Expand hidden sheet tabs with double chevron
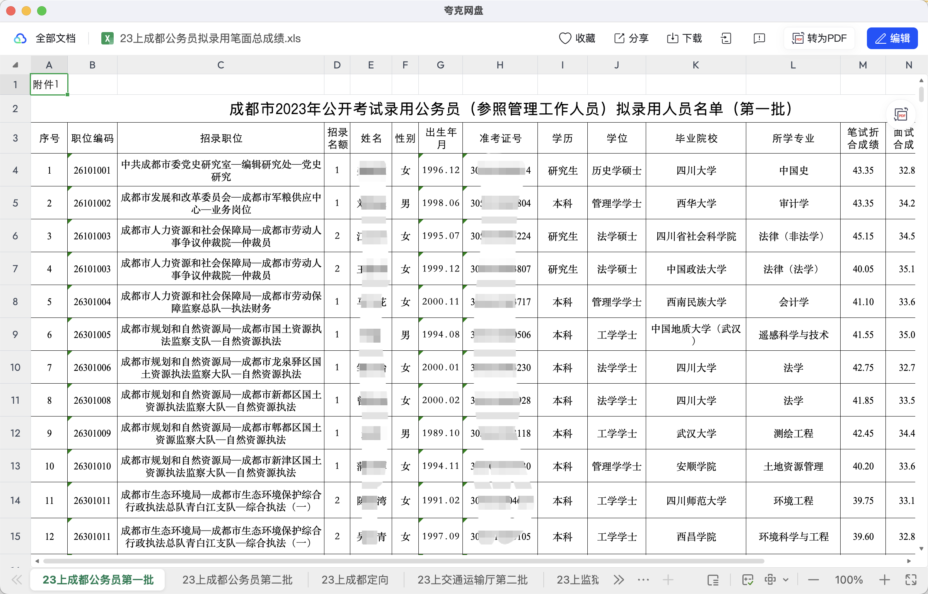Screen dimensions: 928x594 [618, 580]
